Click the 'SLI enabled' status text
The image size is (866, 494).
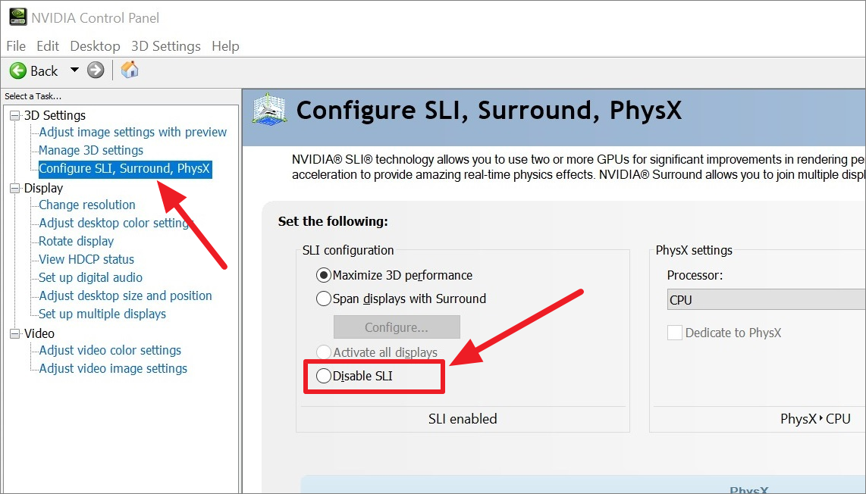(463, 419)
